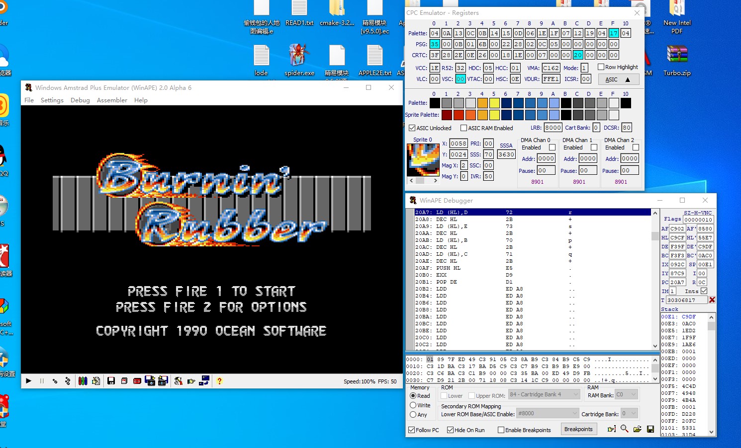Open the APPLE2E.txt desktop file
The image size is (741, 448).
375,60
